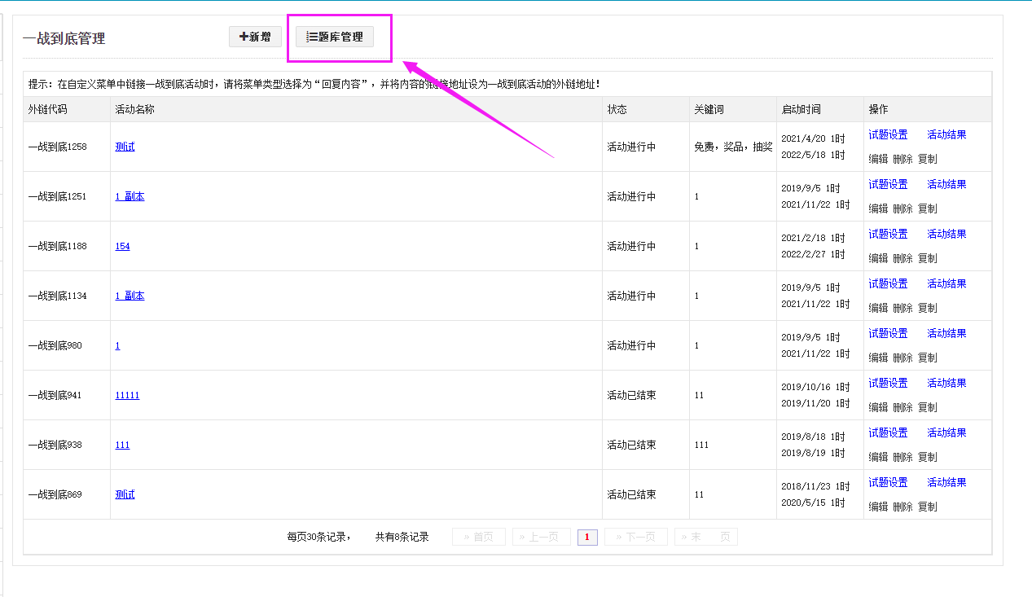Click 编辑 for the 一战到底869 row
This screenshot has height=597, width=1032.
(x=878, y=507)
